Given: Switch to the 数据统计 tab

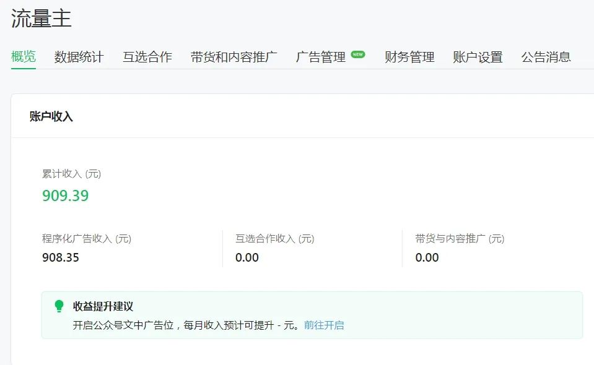Looking at the screenshot, I should 79,57.
